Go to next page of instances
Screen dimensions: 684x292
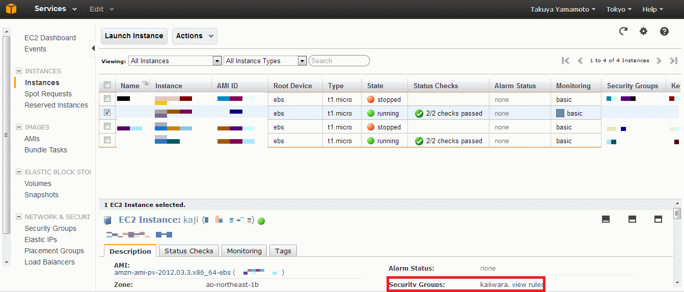pyautogui.click(x=659, y=61)
